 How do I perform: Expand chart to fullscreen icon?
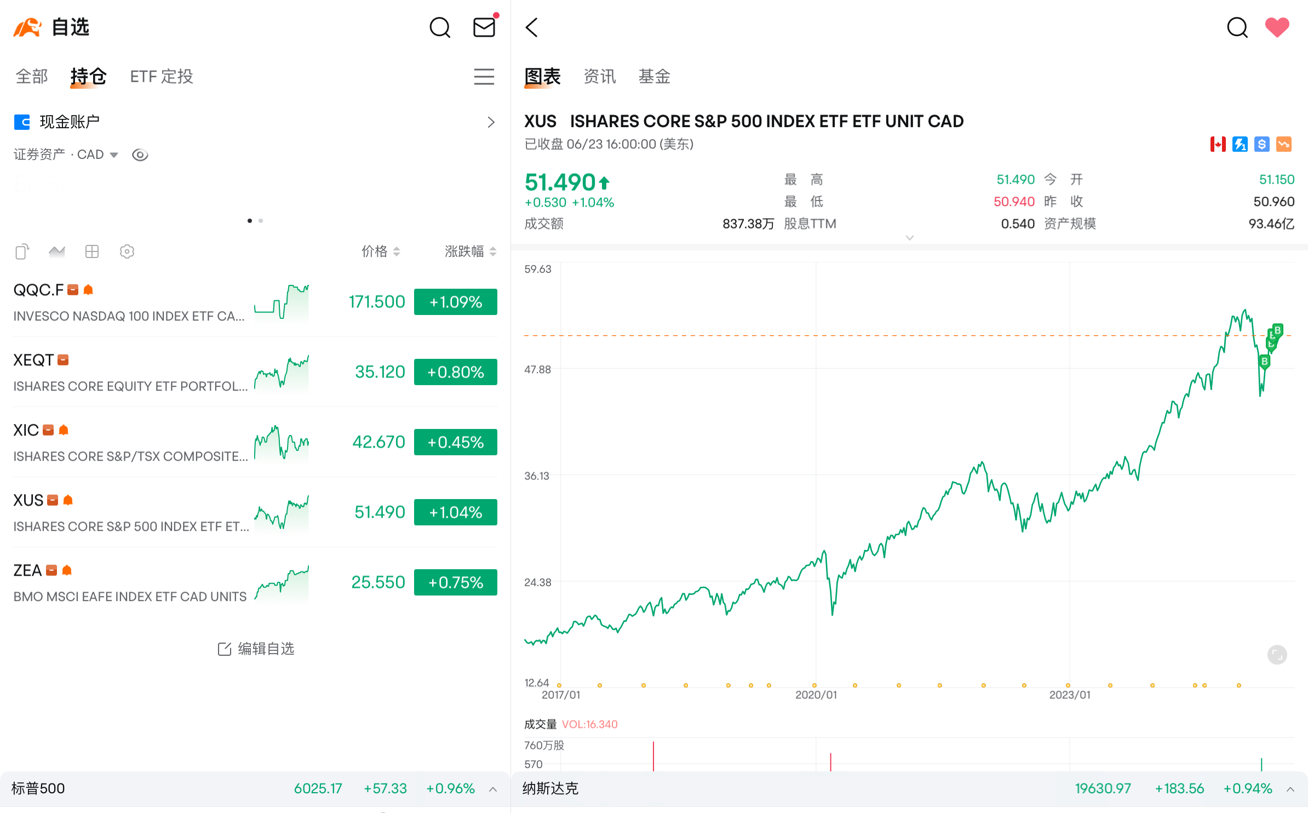(1277, 655)
